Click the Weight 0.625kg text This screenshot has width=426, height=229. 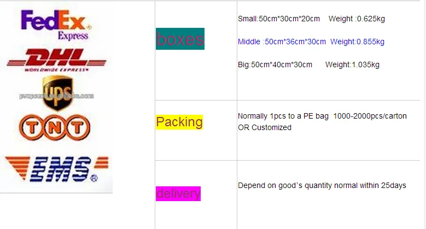357,19
